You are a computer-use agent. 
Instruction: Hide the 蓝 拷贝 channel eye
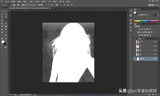tap(134, 59)
